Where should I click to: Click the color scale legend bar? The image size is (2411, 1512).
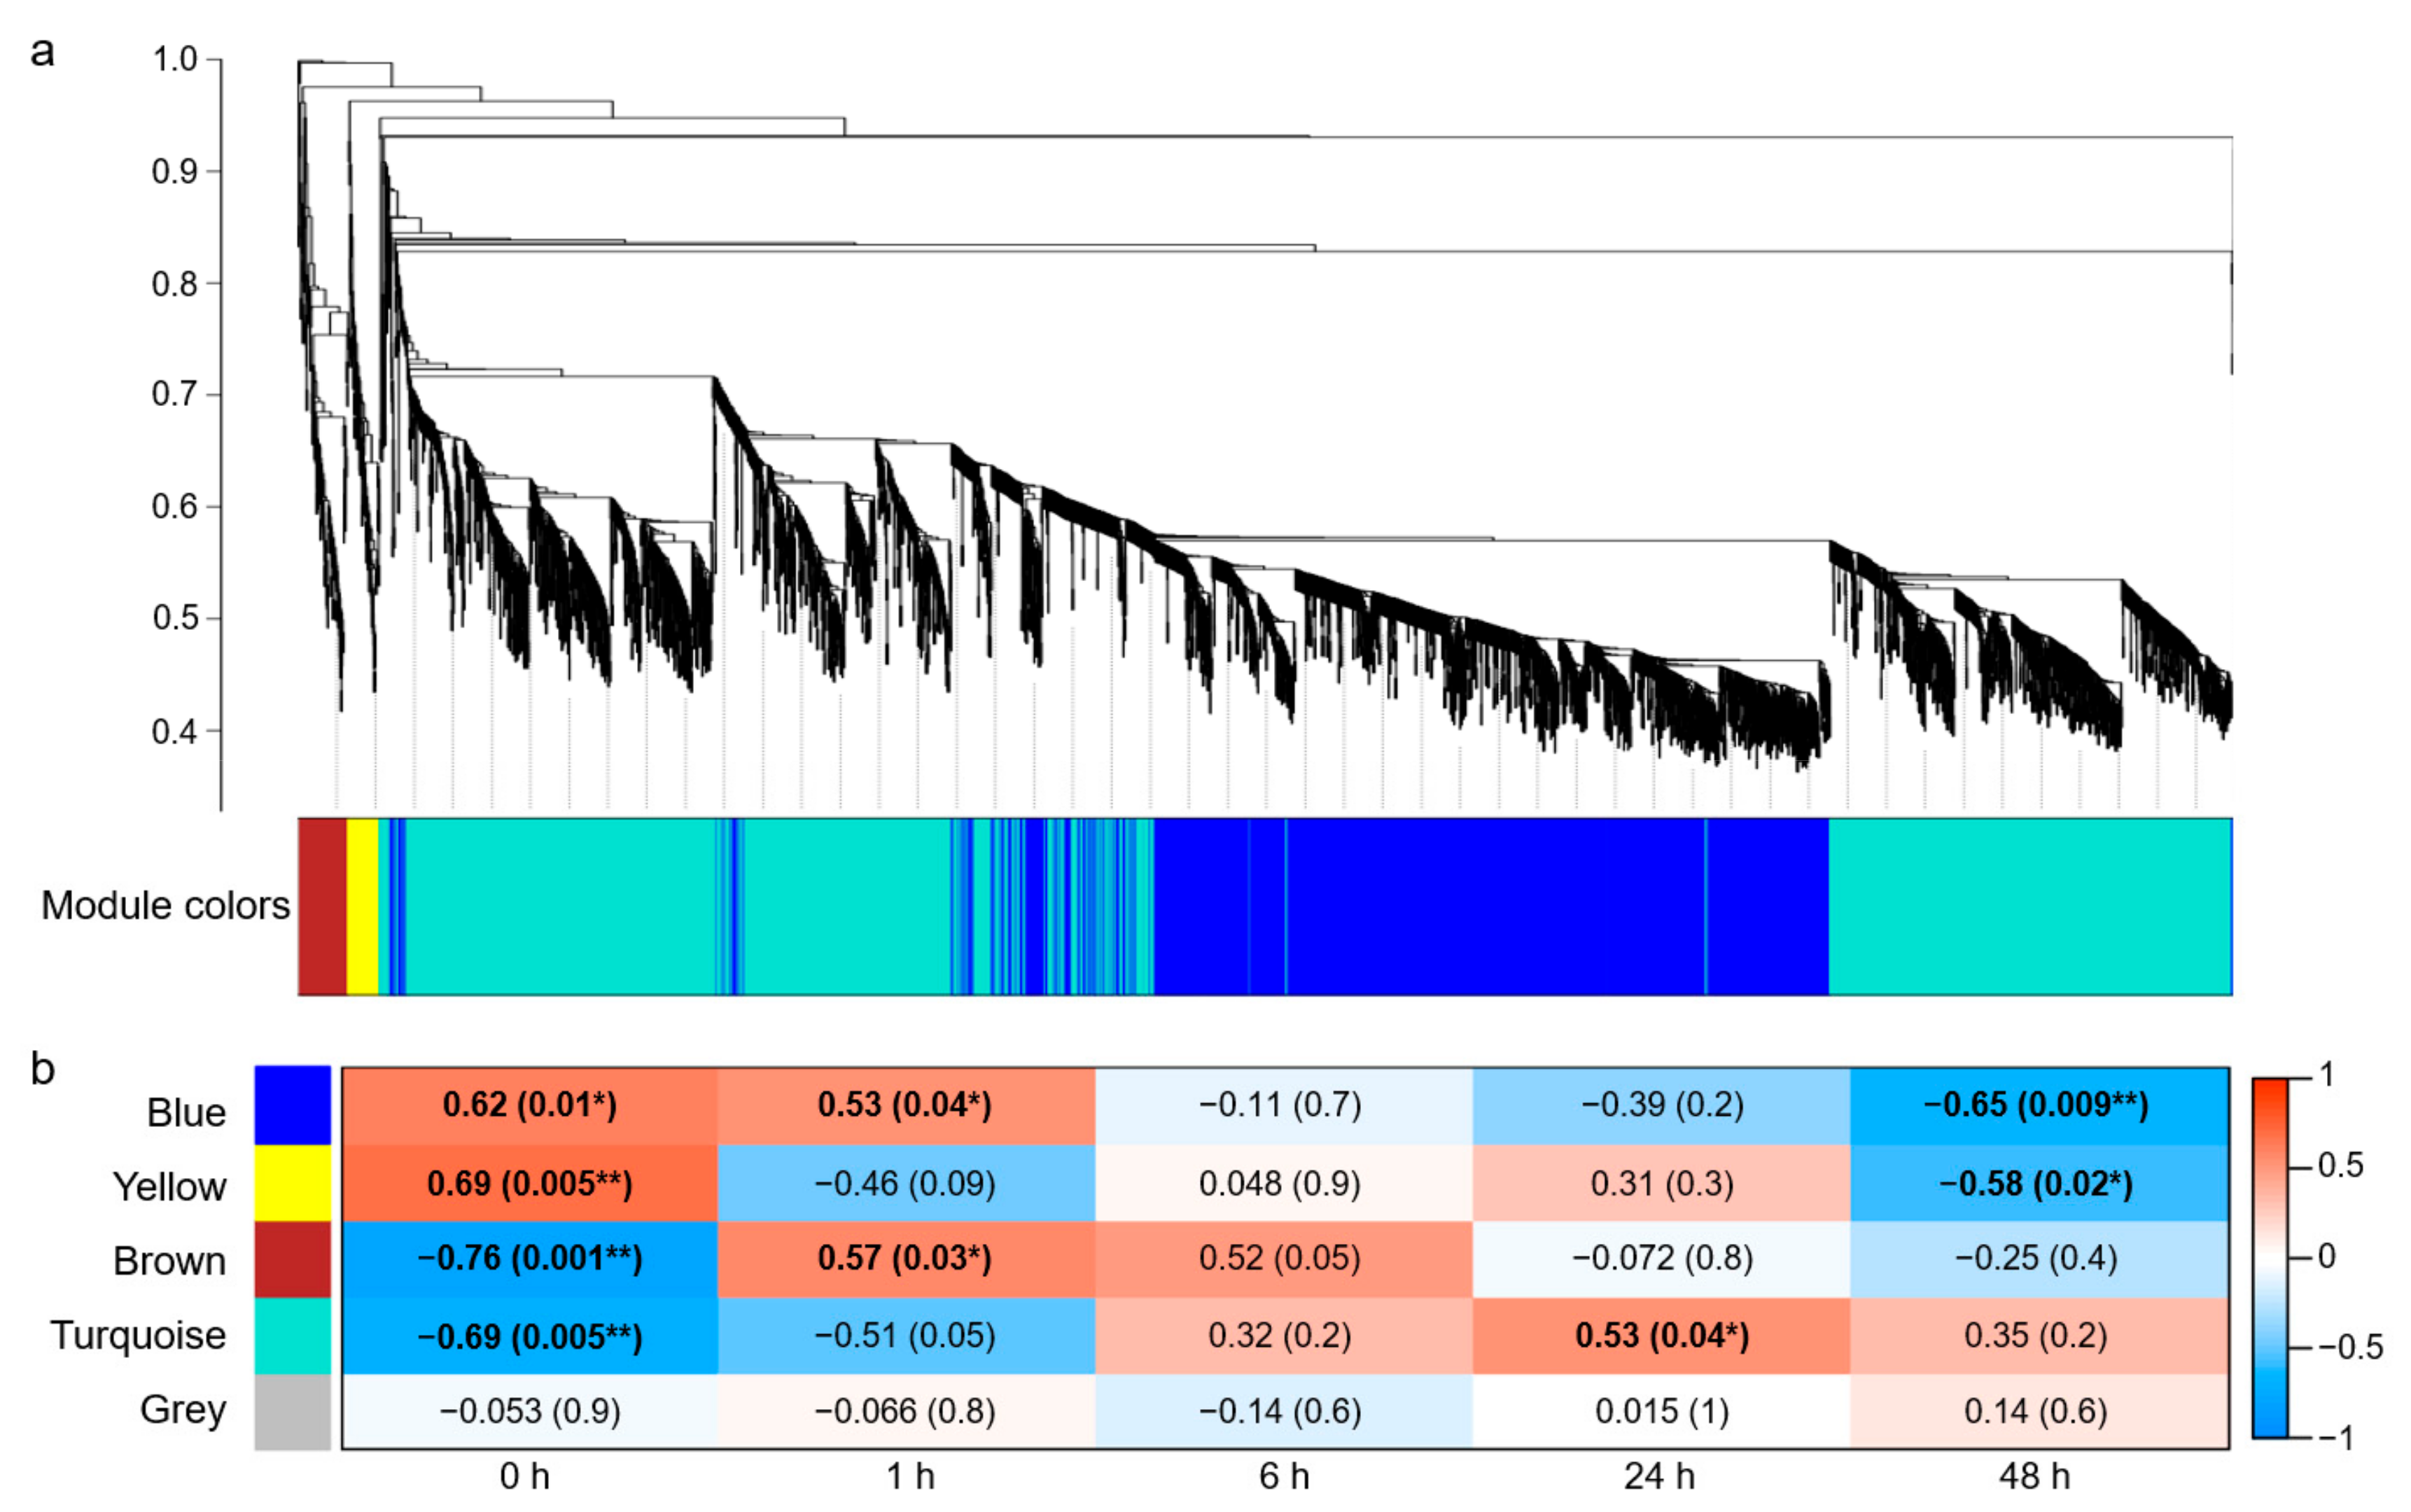[x=2269, y=1258]
